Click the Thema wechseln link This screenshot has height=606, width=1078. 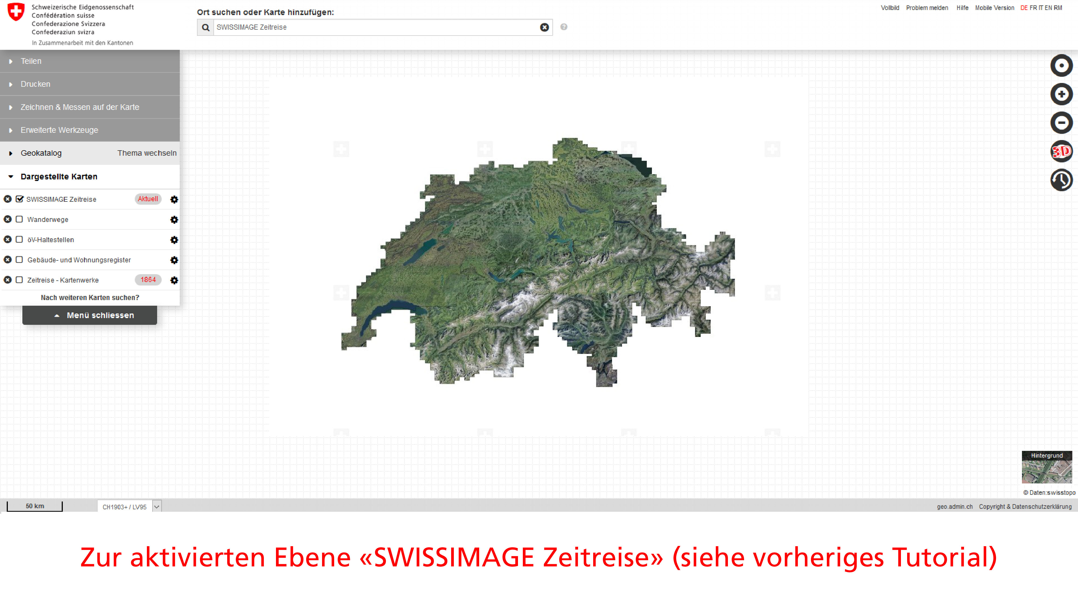pos(146,153)
